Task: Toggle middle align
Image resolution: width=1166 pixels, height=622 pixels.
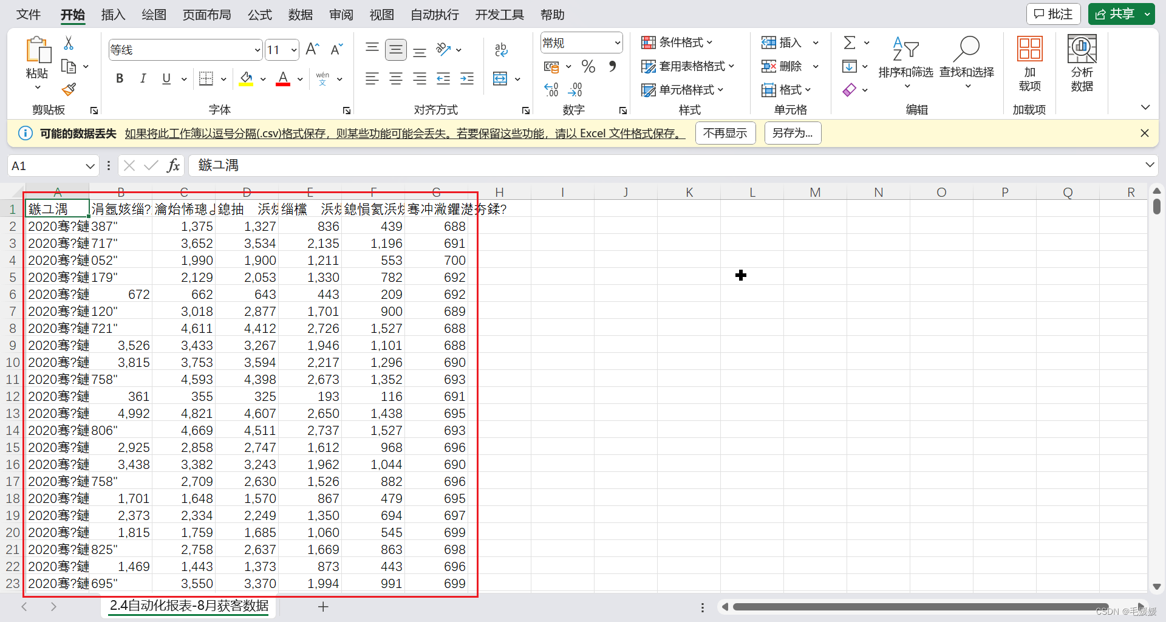Action: pyautogui.click(x=396, y=49)
